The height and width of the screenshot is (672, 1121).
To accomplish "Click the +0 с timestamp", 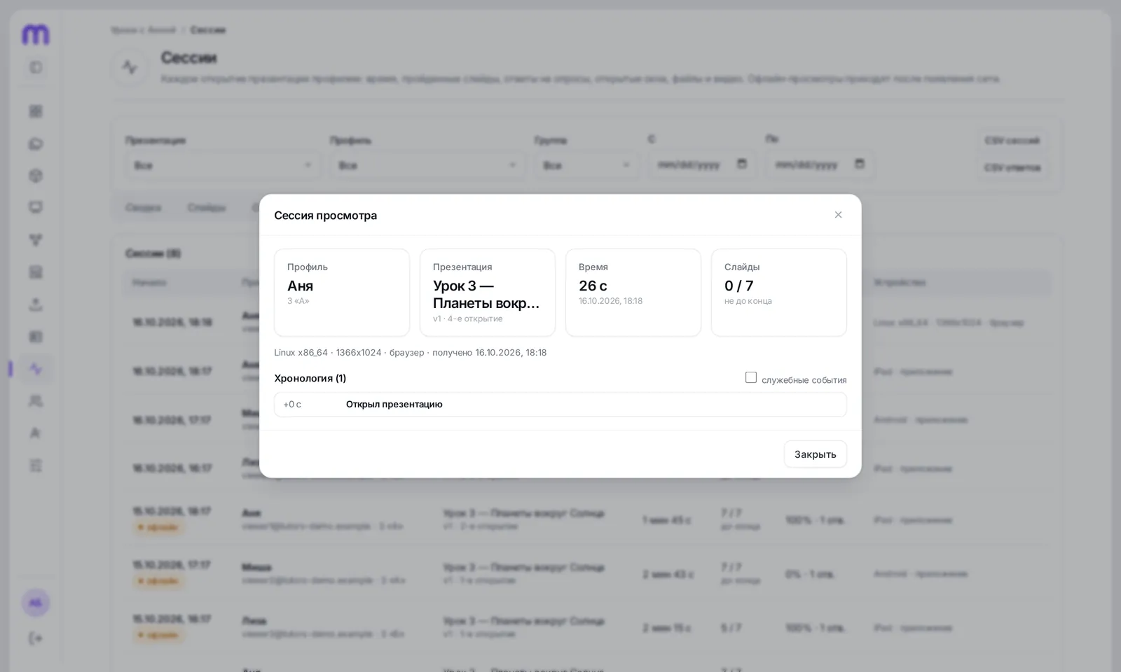I will point(292,405).
